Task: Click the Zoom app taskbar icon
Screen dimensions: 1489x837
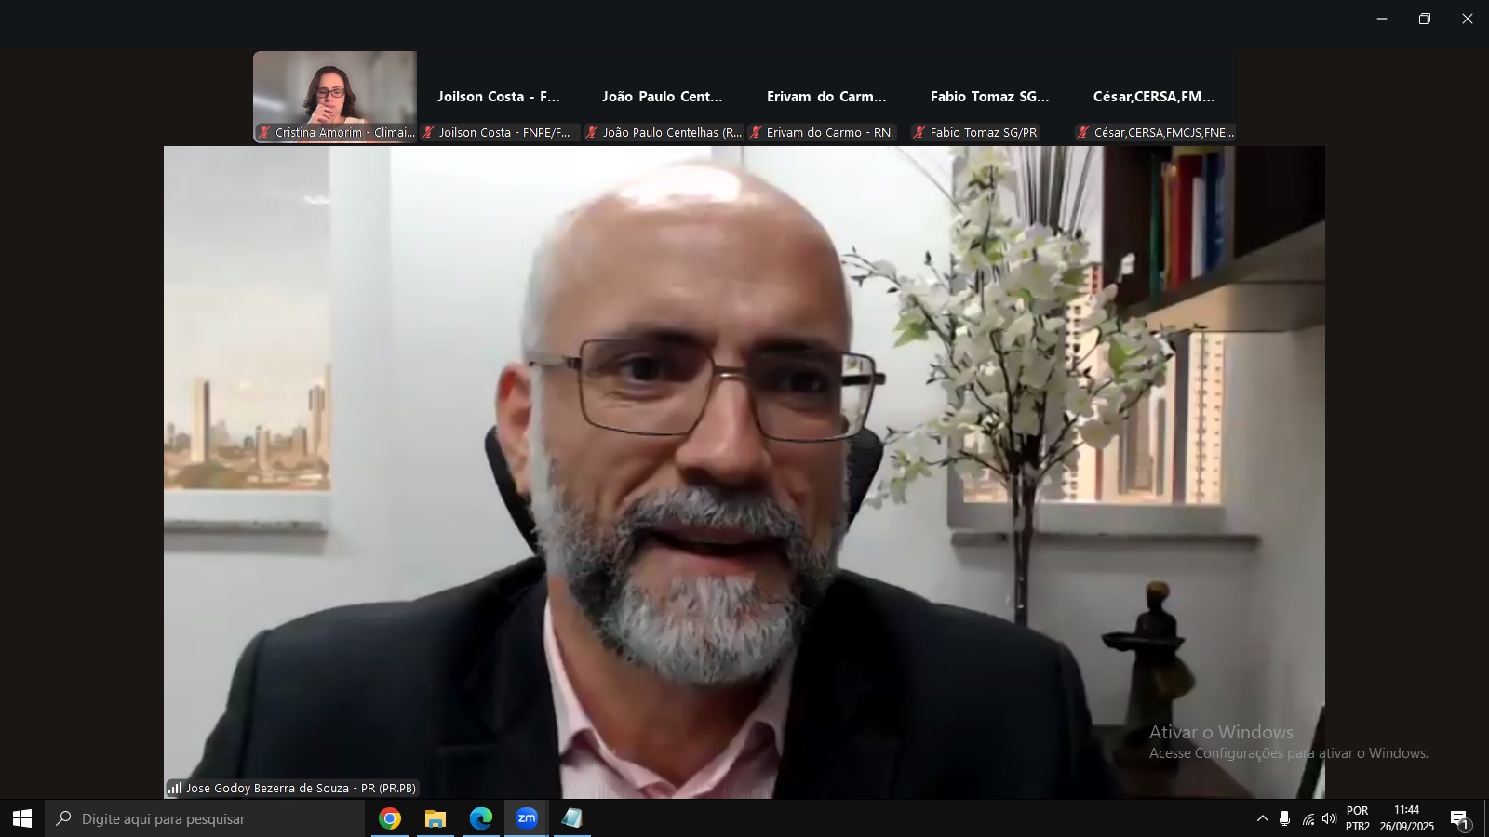Action: [x=527, y=818]
